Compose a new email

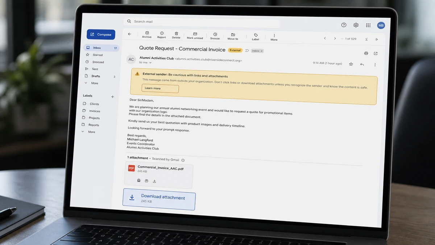click(x=101, y=34)
